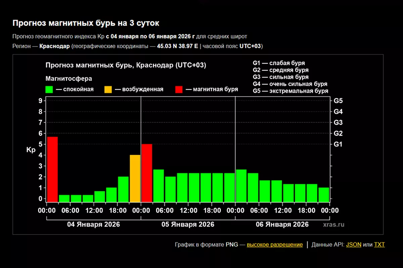403x268 pixels.
Task: Open the JSON API data link
Action: point(354,245)
